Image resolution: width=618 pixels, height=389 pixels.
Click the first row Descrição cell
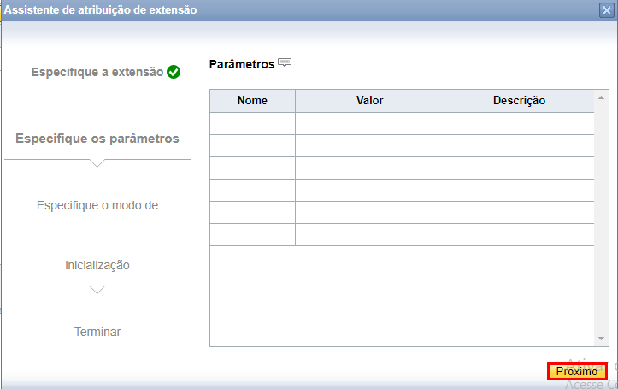click(x=519, y=124)
